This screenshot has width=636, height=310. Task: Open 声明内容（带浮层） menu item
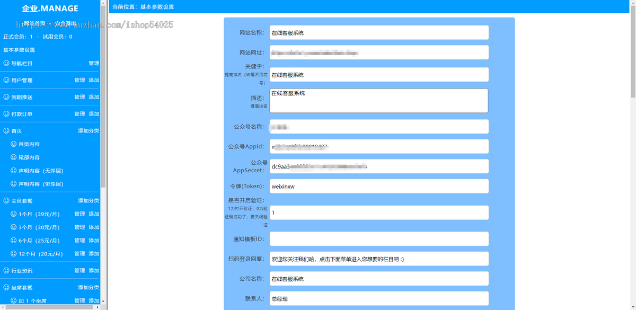tap(41, 184)
